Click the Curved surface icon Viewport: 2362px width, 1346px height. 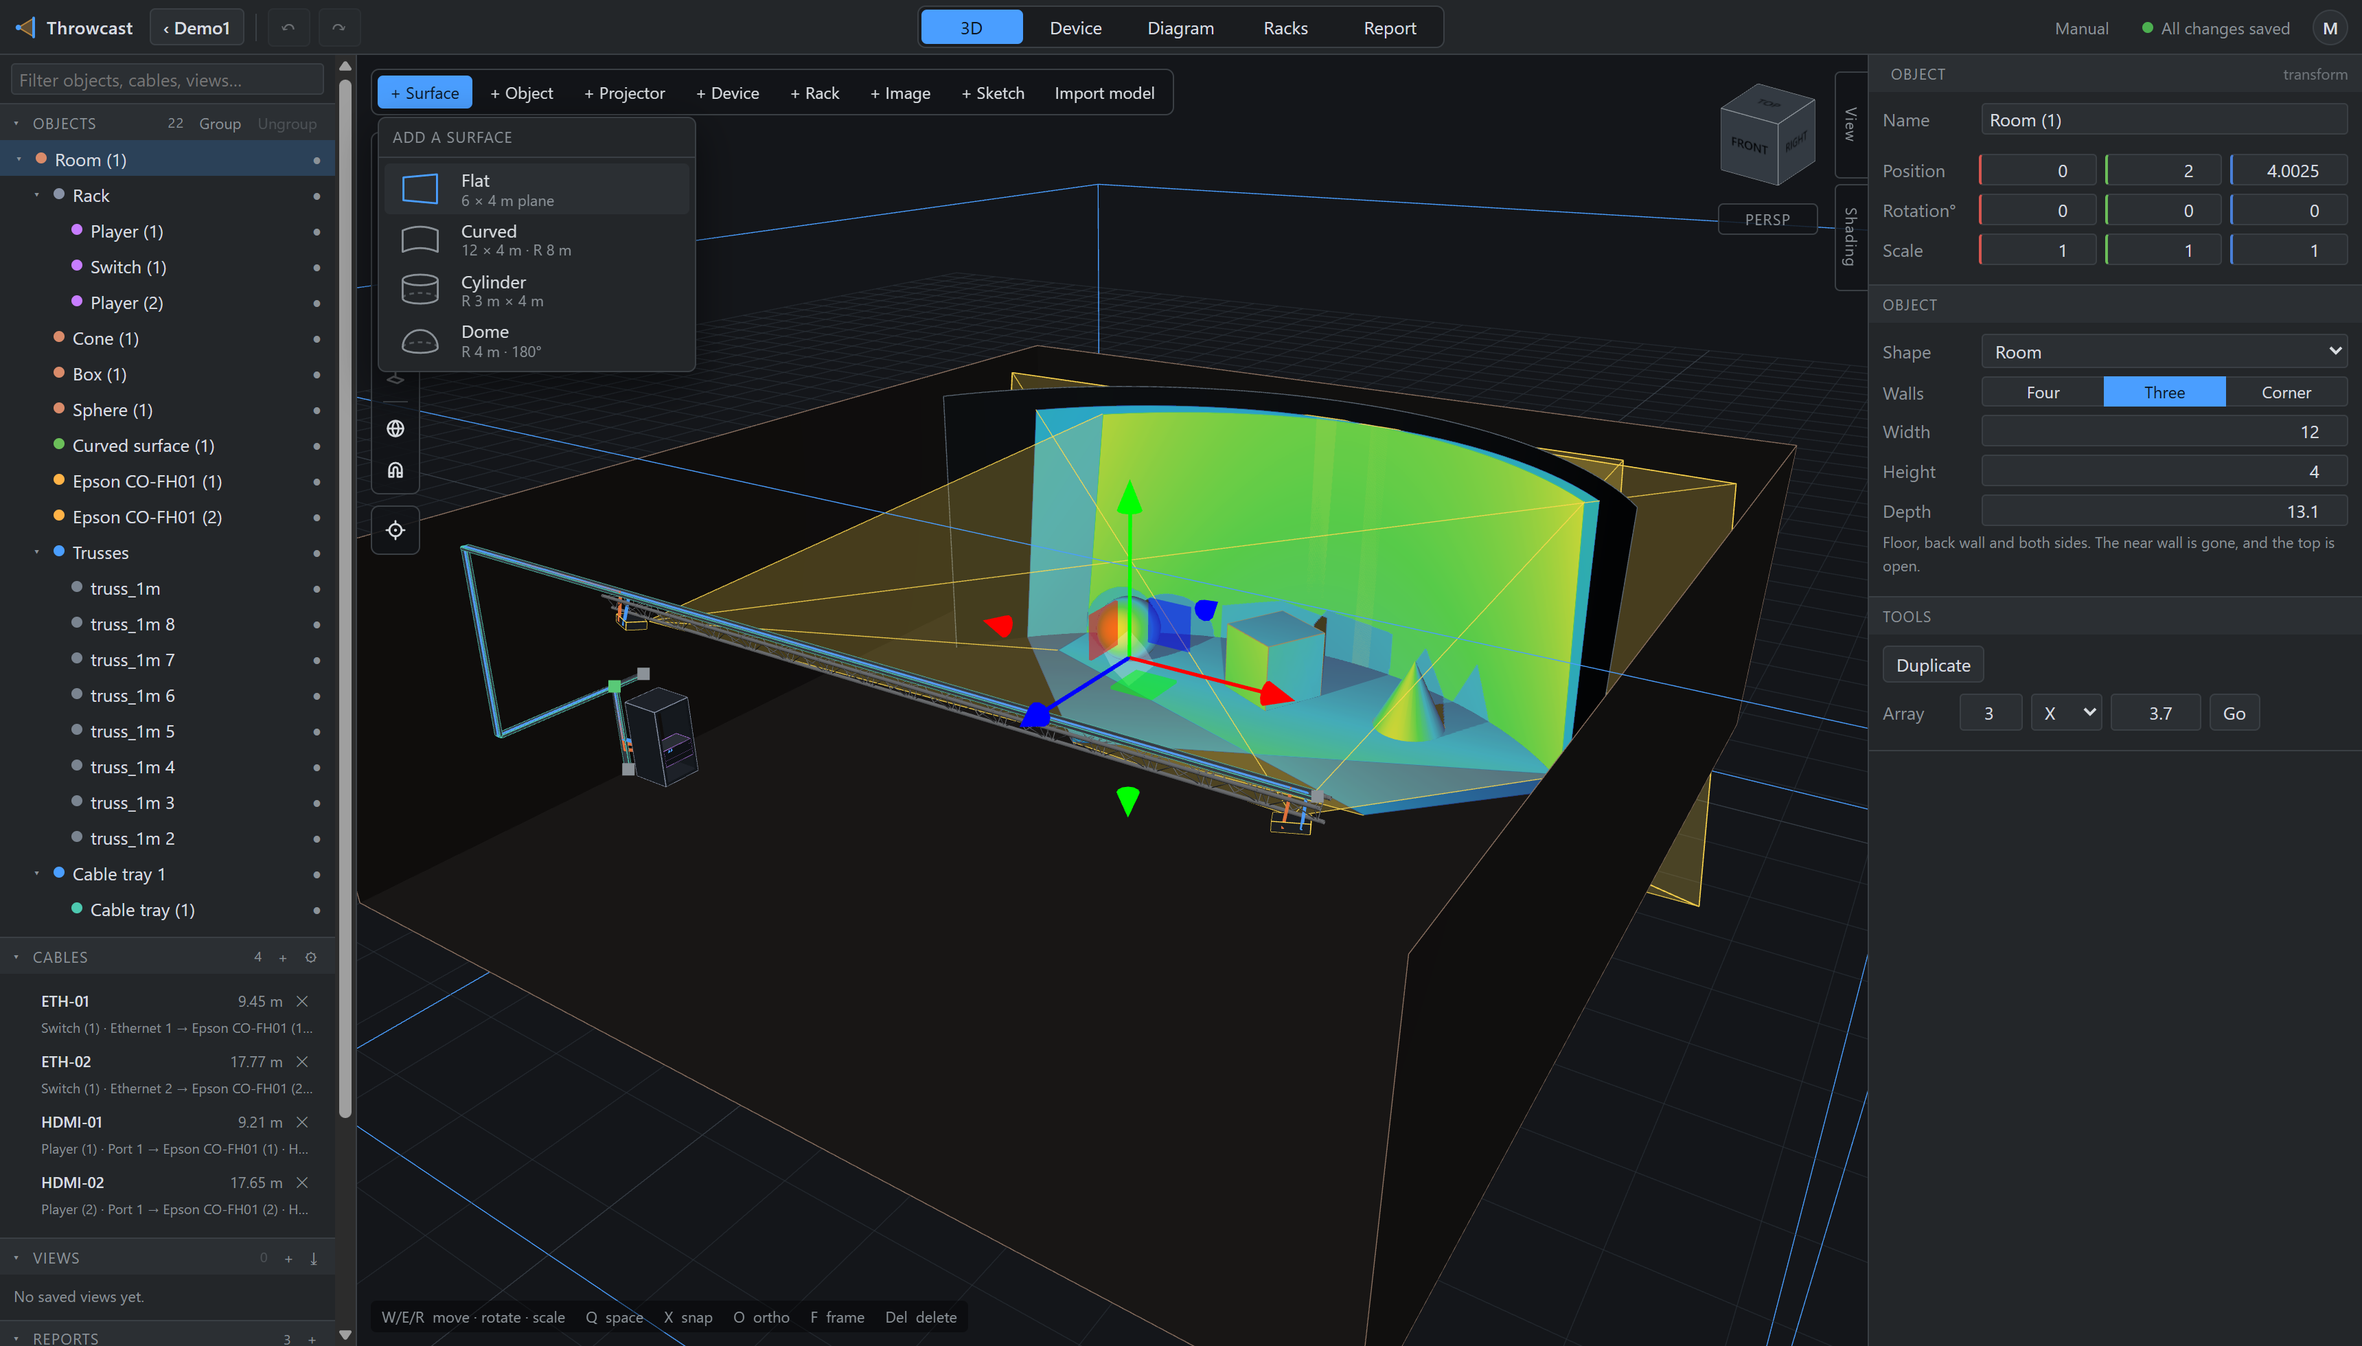420,240
